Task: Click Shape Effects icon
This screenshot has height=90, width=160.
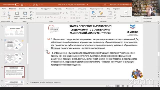Action: [x=115, y=18]
